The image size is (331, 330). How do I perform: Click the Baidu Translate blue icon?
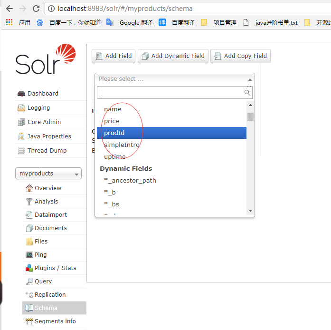pos(162,22)
